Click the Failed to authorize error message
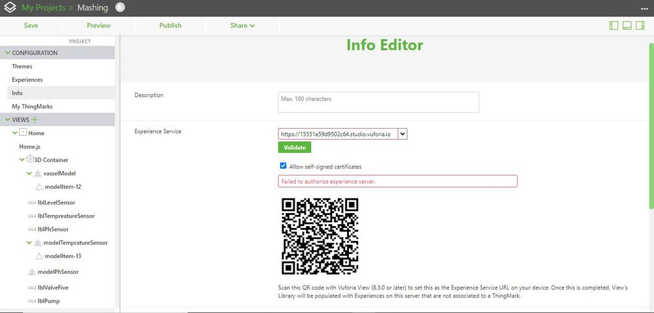 coord(398,181)
